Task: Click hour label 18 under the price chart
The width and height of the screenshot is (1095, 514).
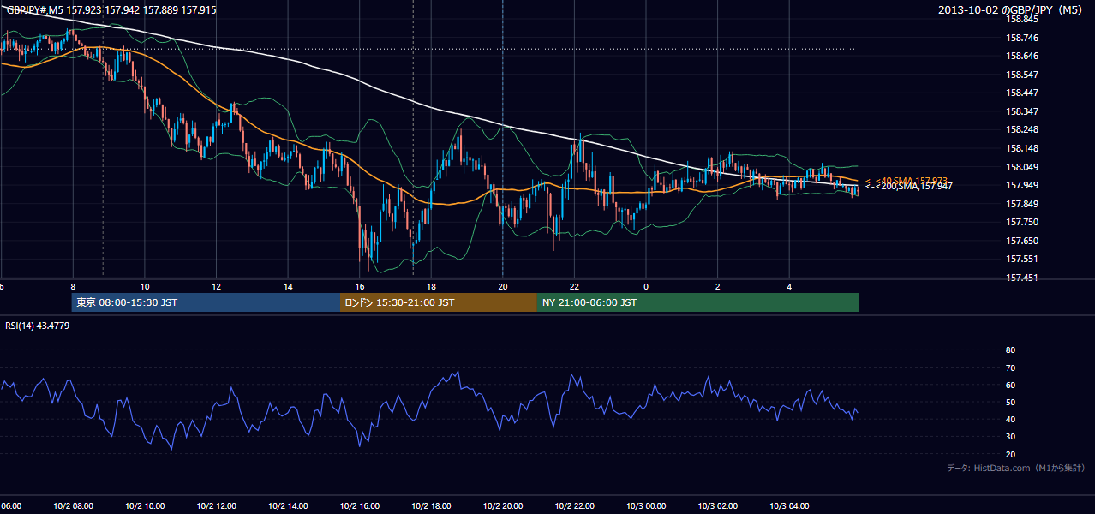Action: (x=432, y=286)
